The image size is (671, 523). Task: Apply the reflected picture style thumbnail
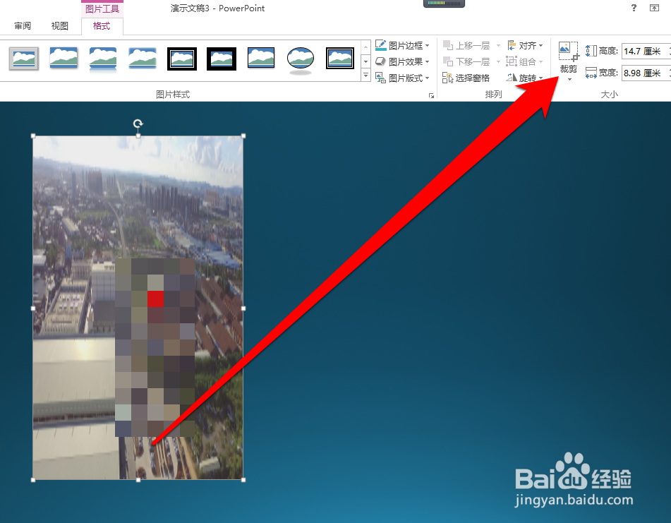point(103,59)
